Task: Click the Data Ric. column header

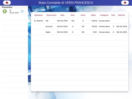Action: point(122,15)
